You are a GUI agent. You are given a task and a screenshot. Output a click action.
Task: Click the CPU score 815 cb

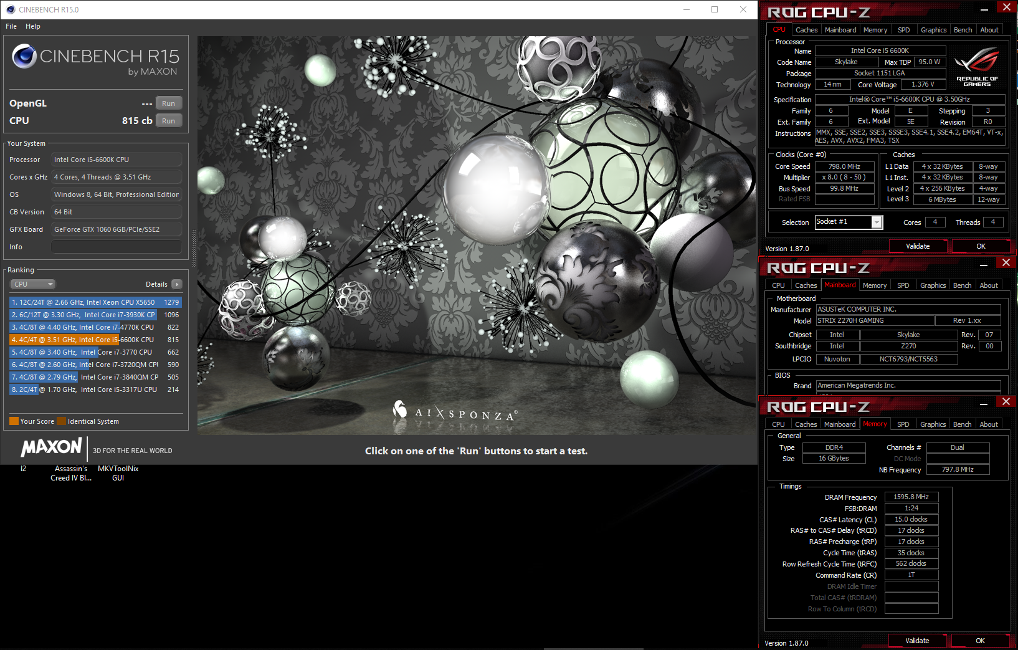pos(137,121)
